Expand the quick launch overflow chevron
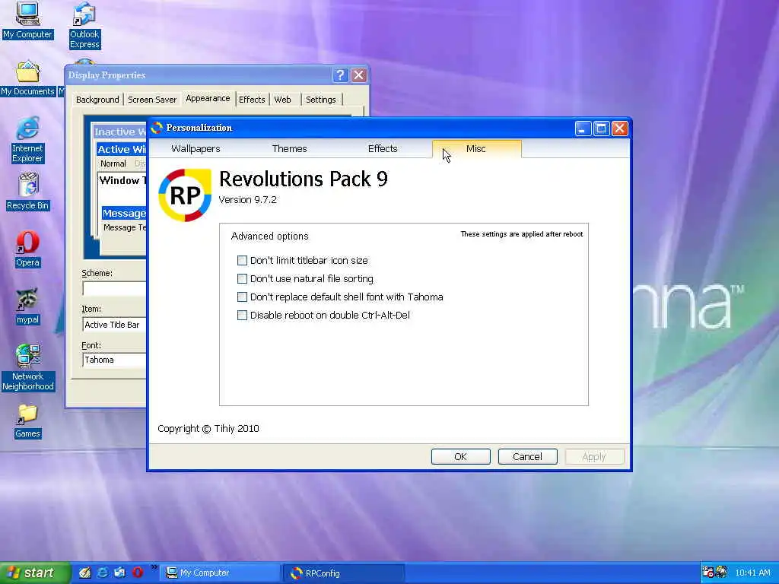 [154, 567]
